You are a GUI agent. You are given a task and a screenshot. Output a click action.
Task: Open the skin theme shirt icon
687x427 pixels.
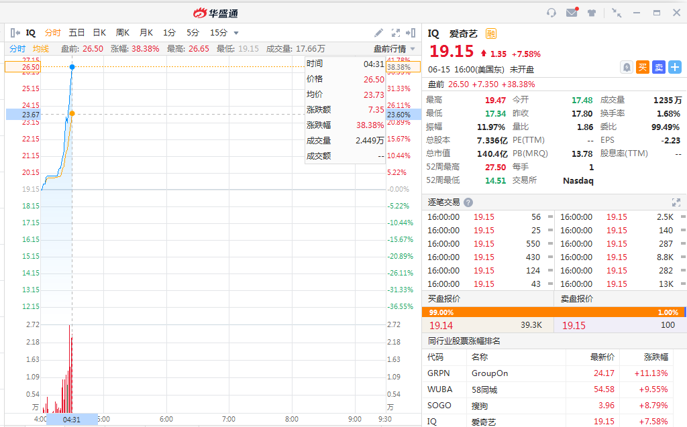(592, 13)
